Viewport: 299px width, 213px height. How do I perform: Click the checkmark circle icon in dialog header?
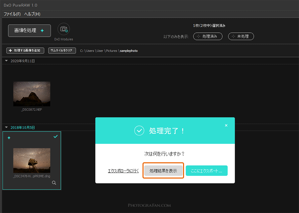point(139,131)
